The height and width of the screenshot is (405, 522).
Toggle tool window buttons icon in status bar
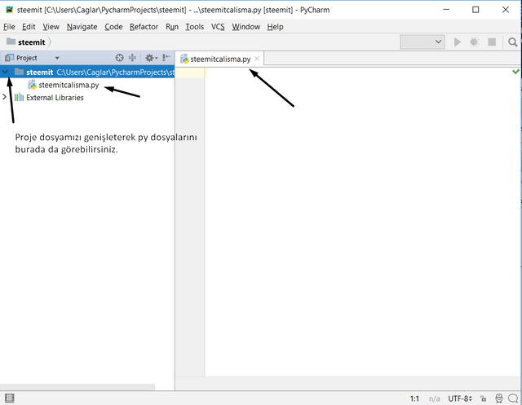pos(9,398)
